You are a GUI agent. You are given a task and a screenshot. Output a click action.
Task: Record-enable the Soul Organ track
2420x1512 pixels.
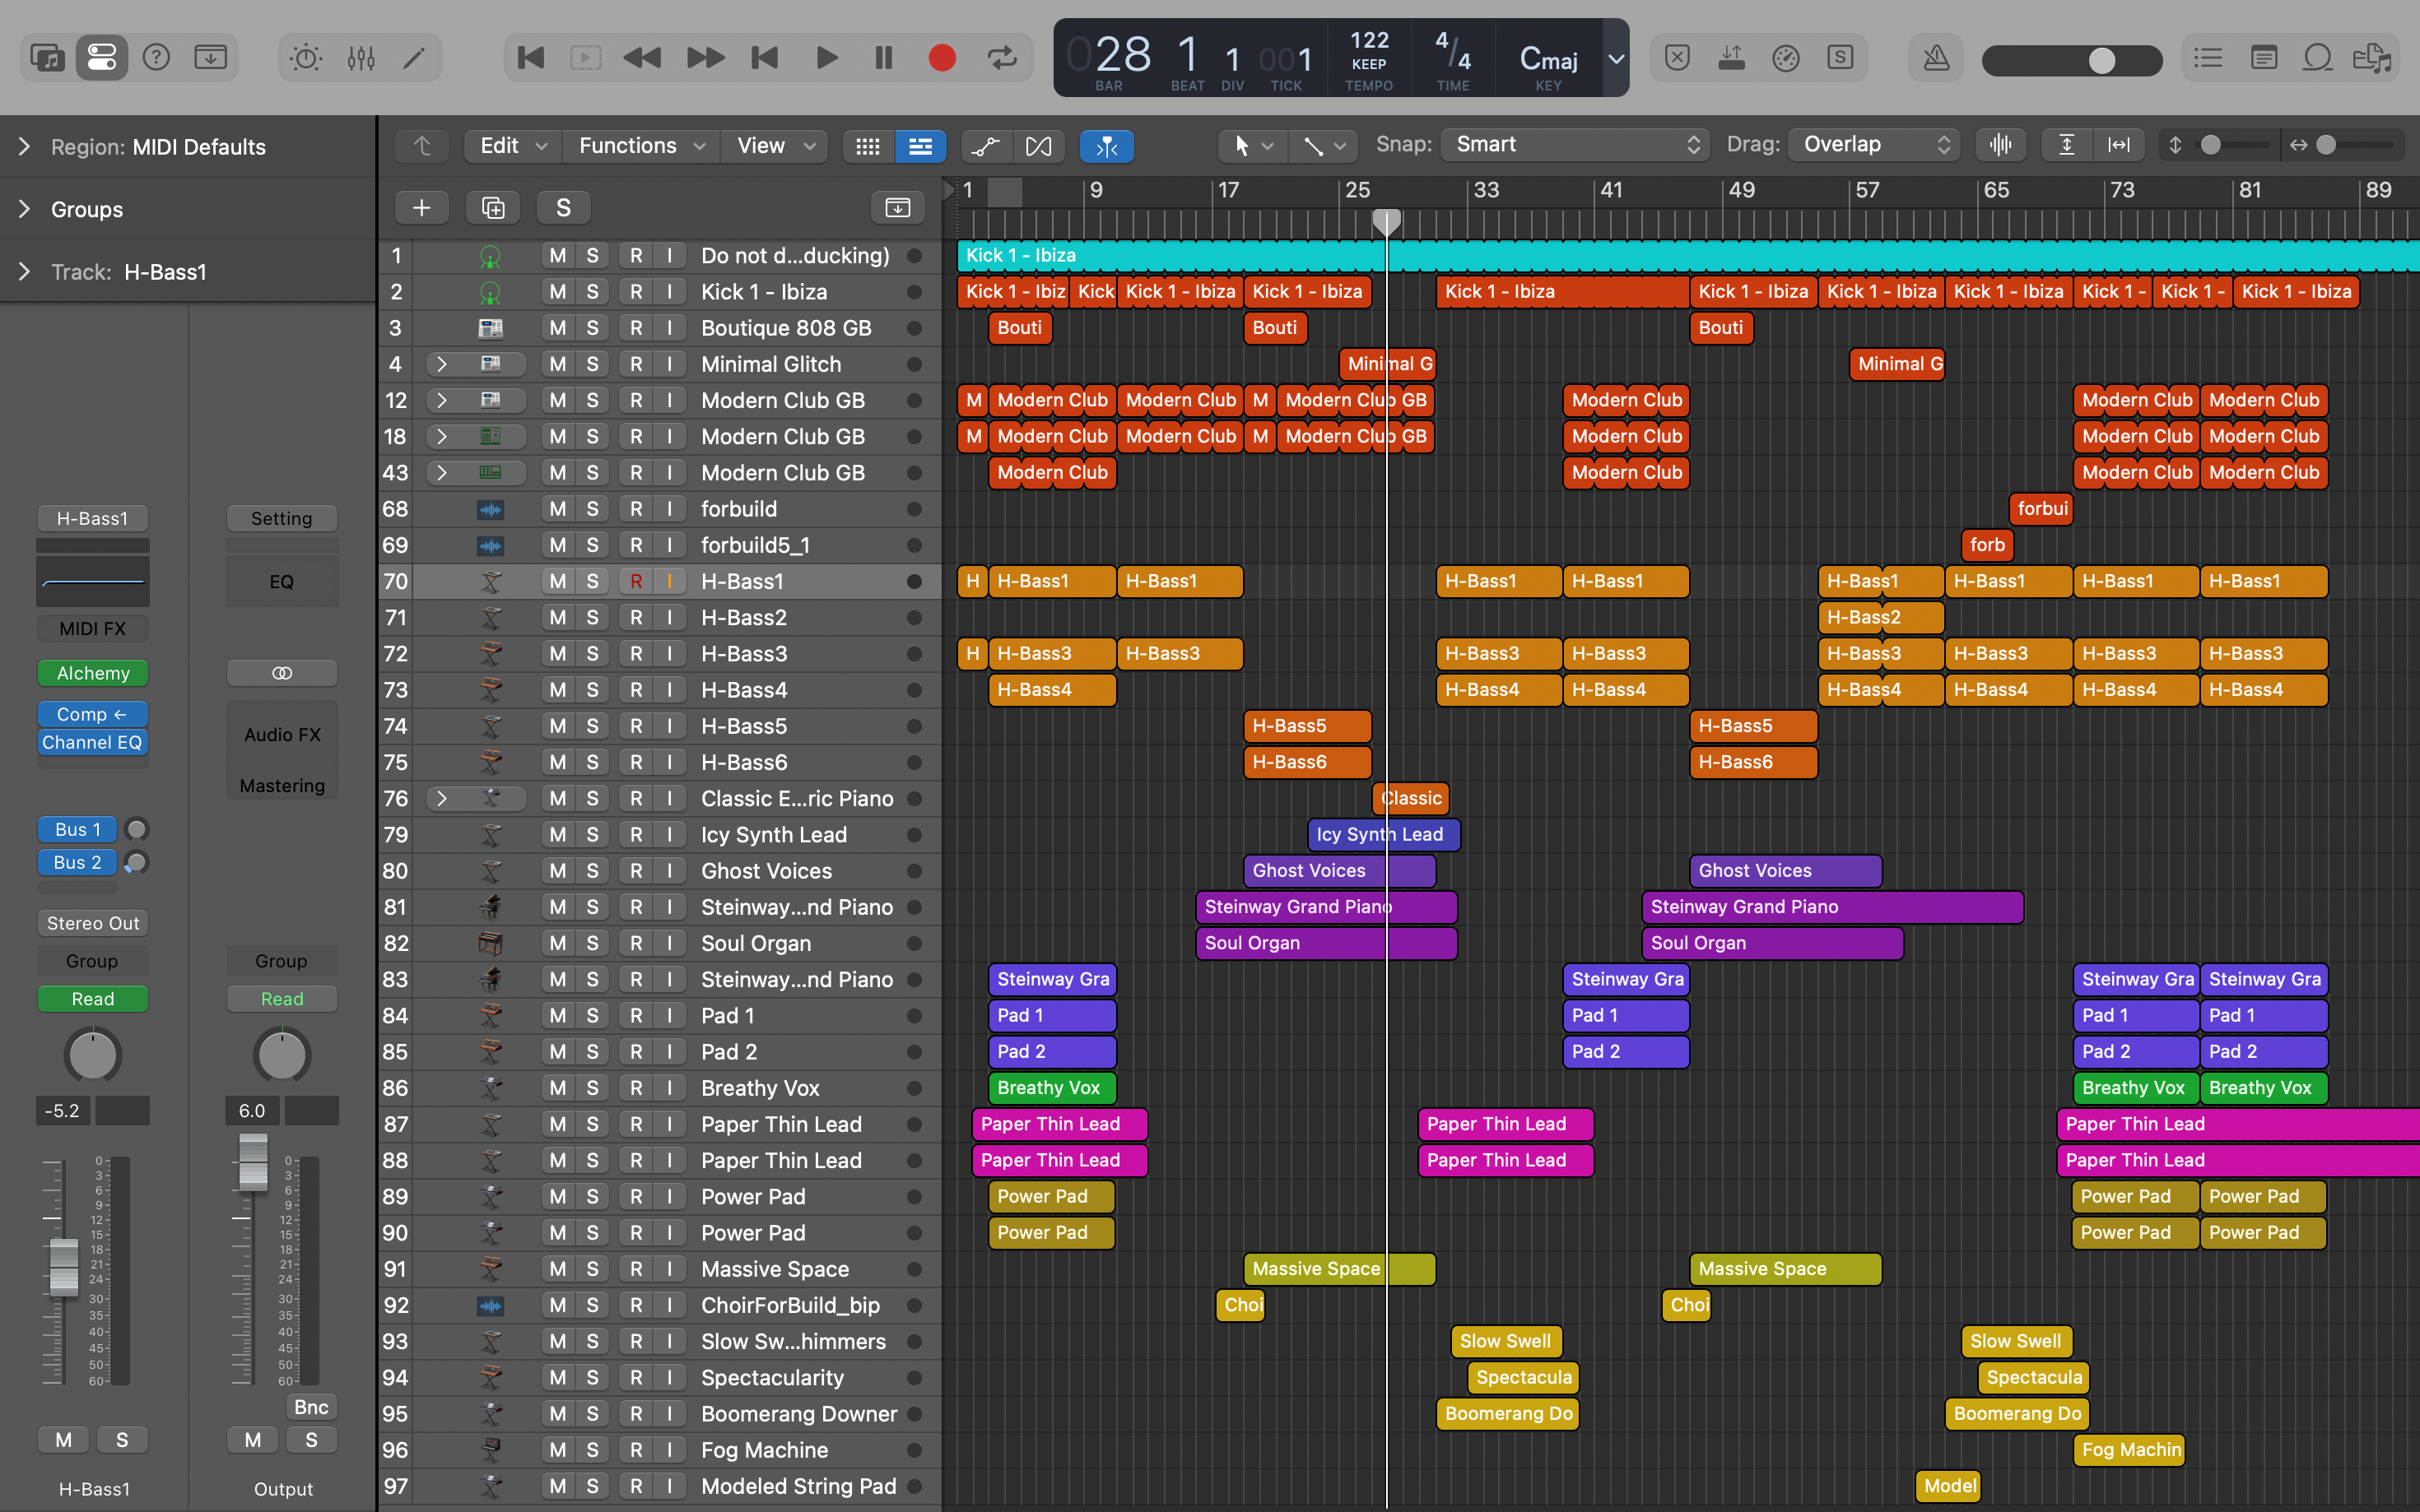tap(635, 943)
